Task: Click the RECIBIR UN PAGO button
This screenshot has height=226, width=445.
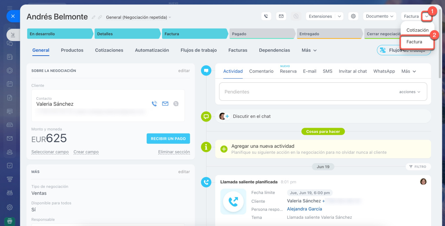Action: [x=168, y=138]
